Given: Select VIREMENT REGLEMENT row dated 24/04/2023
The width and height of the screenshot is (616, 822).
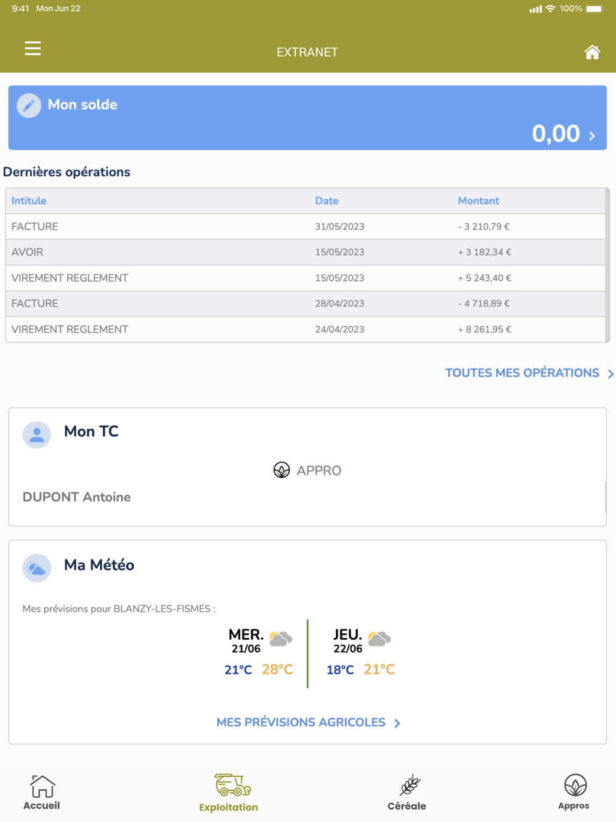Looking at the screenshot, I should tap(306, 330).
